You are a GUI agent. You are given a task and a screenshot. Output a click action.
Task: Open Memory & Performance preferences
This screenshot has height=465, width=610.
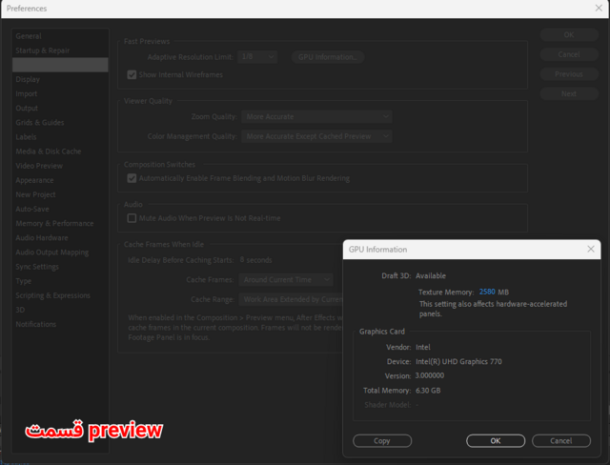(54, 223)
